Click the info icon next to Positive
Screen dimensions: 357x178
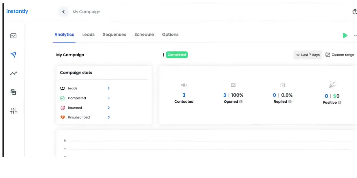pyautogui.click(x=339, y=103)
